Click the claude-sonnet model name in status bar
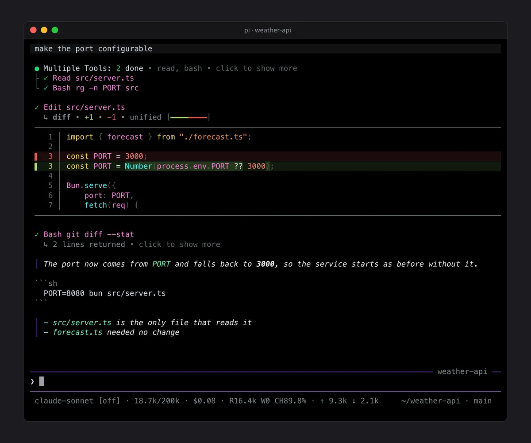The height and width of the screenshot is (443, 531). coord(64,401)
